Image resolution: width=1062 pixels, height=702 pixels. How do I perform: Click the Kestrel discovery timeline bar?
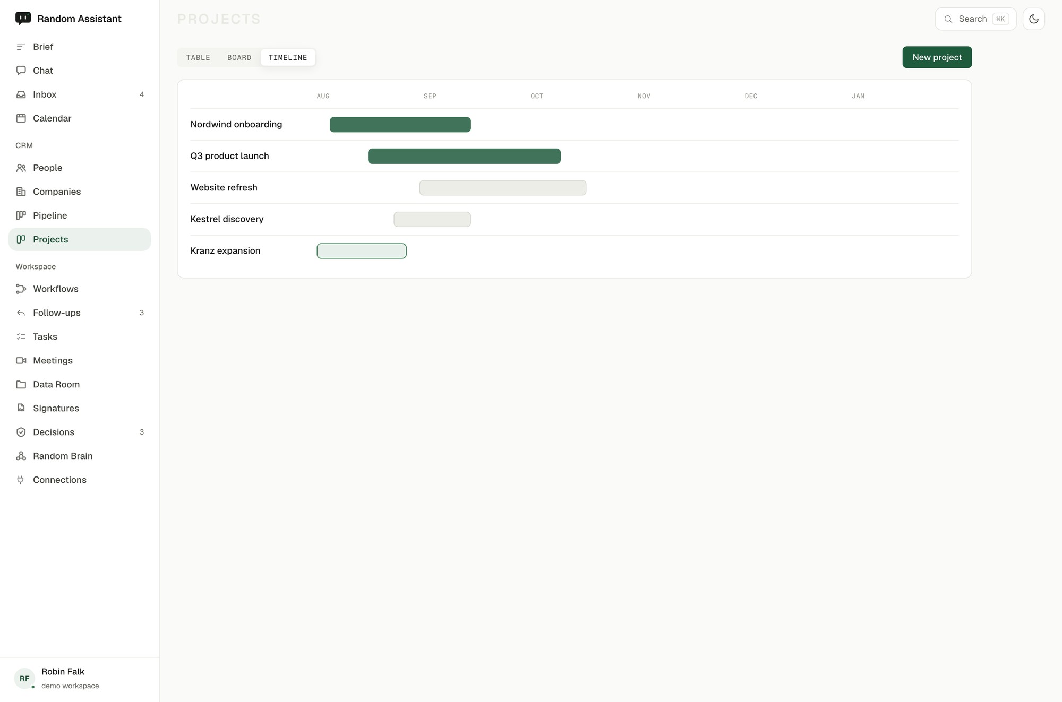432,219
